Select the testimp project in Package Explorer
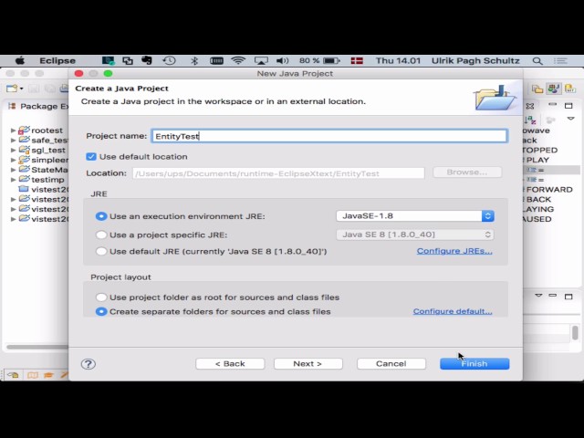The width and height of the screenshot is (584, 438). (41, 180)
